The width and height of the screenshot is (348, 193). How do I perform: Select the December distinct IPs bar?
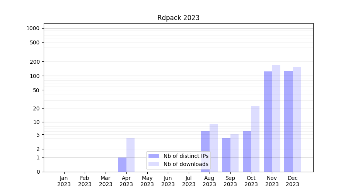(x=288, y=122)
